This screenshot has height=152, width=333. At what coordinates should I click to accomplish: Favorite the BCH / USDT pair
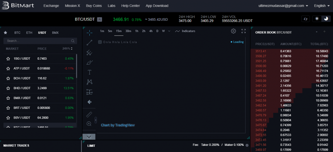(8, 78)
